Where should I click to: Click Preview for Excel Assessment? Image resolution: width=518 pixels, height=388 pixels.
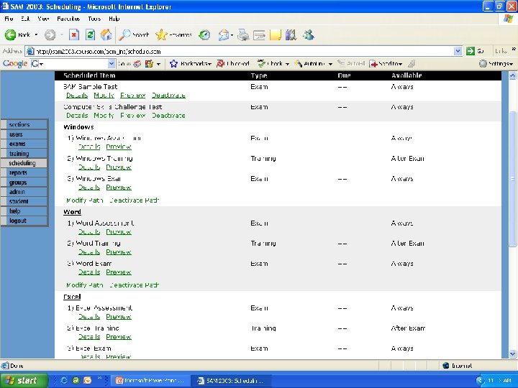pyautogui.click(x=119, y=316)
